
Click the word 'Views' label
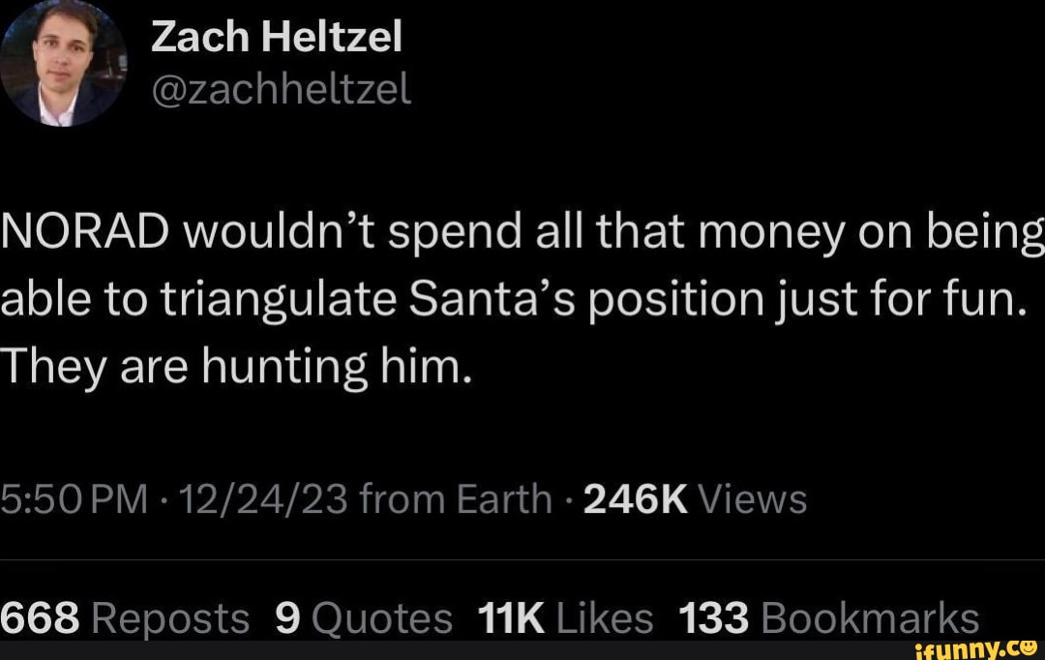752,500
